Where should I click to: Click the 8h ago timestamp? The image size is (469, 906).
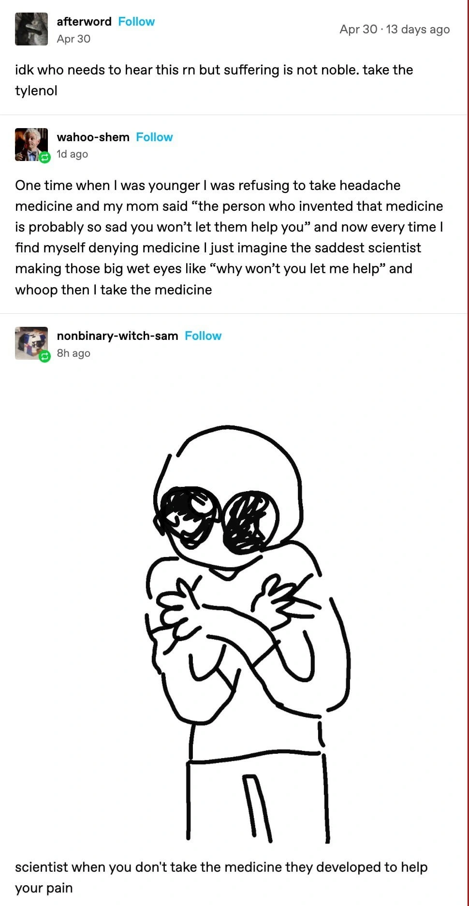(73, 353)
